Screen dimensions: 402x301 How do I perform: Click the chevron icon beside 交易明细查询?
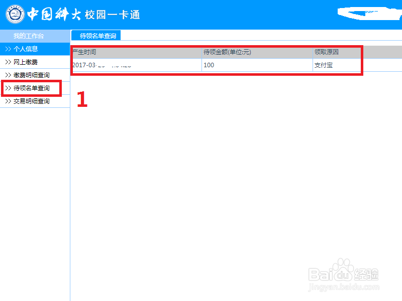[x=8, y=101]
